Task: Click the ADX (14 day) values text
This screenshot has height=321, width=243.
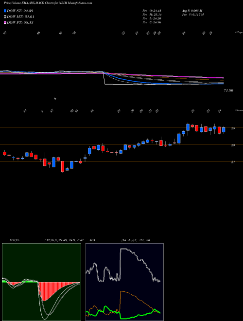Action: pos(136,240)
